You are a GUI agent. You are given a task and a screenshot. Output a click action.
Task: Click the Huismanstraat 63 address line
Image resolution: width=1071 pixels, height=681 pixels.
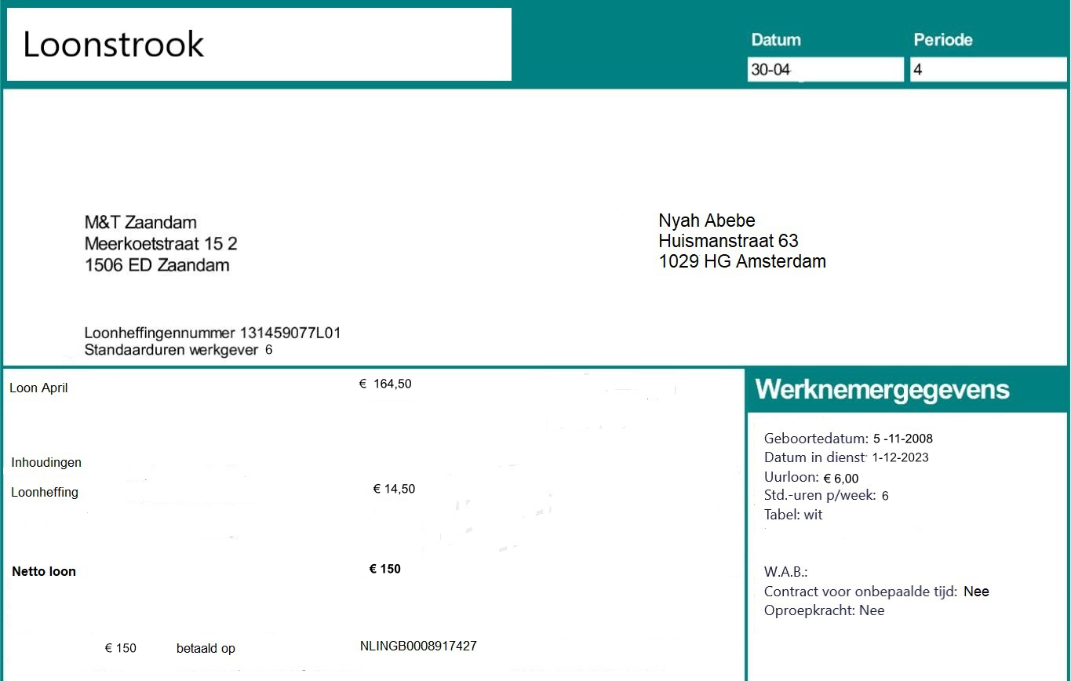pos(728,241)
